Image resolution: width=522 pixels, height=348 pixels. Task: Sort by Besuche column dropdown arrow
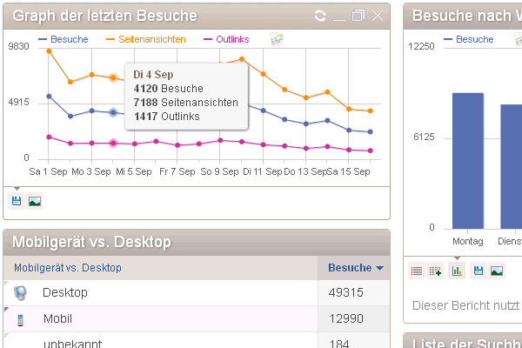pyautogui.click(x=379, y=268)
